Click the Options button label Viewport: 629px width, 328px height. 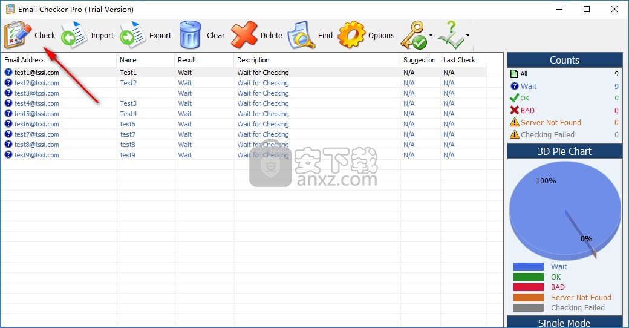pyautogui.click(x=382, y=35)
